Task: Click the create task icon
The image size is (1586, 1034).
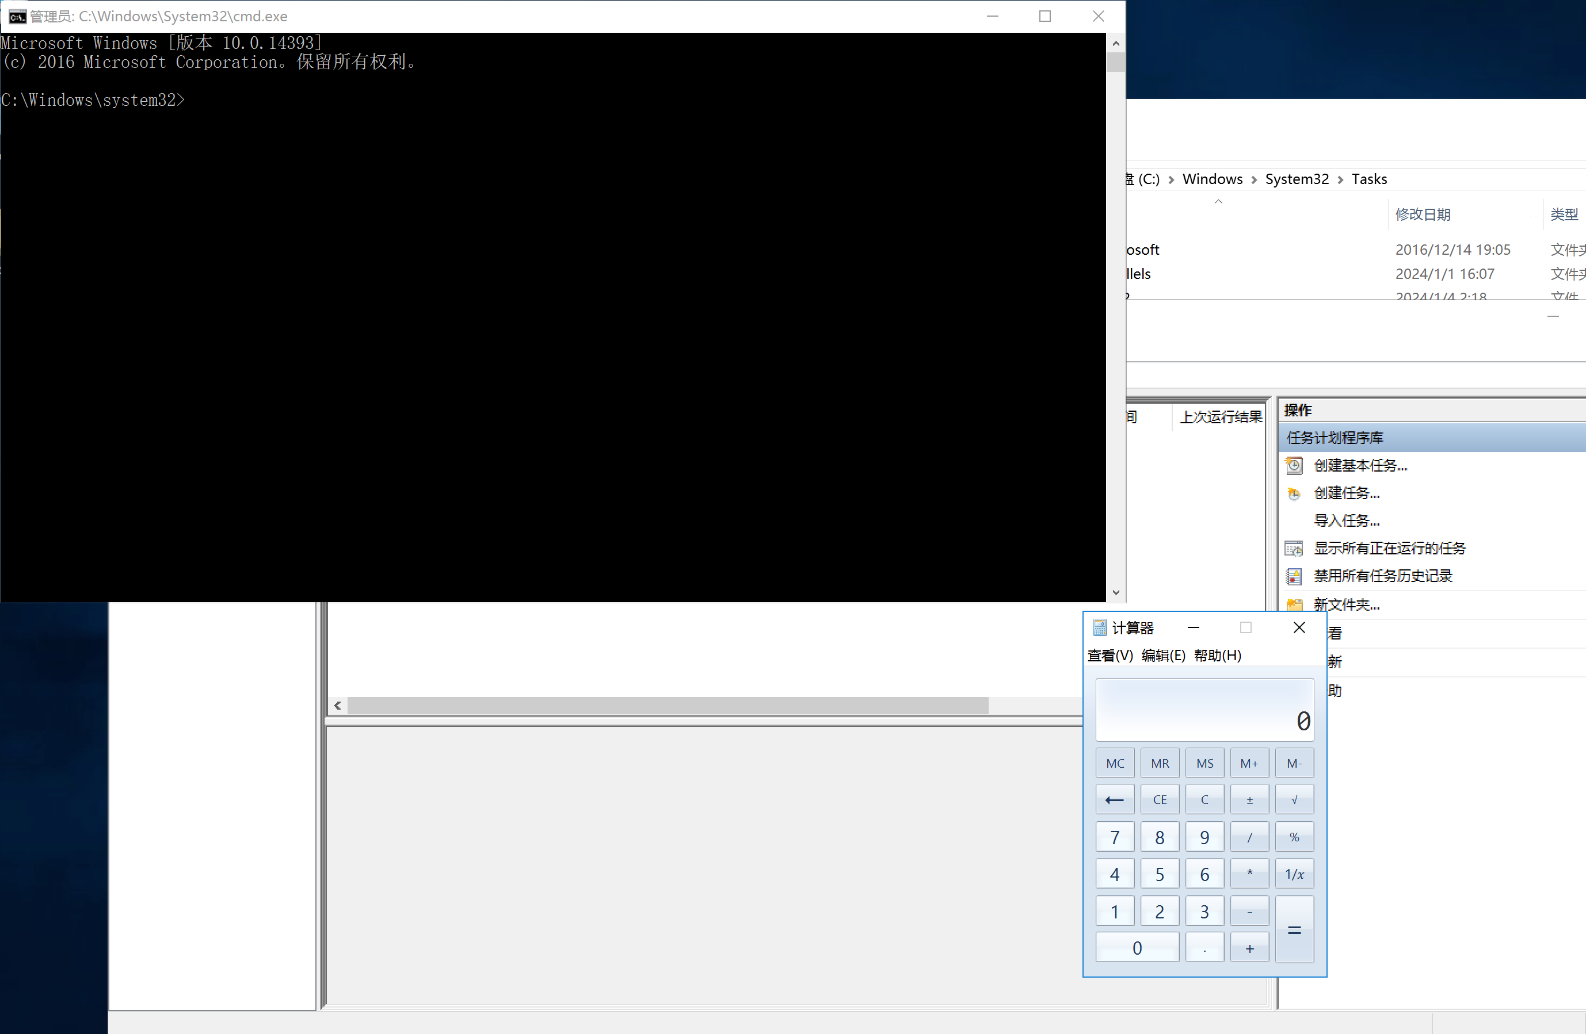Action: tap(1294, 493)
